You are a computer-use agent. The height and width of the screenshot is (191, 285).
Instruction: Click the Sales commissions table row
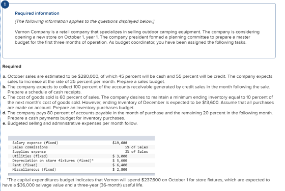[x=81, y=147]
